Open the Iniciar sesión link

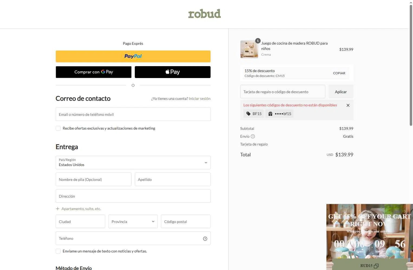pos(199,99)
